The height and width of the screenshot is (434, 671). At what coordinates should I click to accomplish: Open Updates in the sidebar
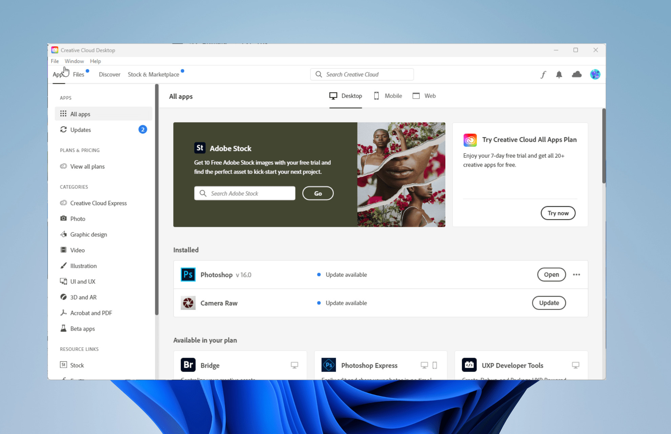(x=103, y=130)
